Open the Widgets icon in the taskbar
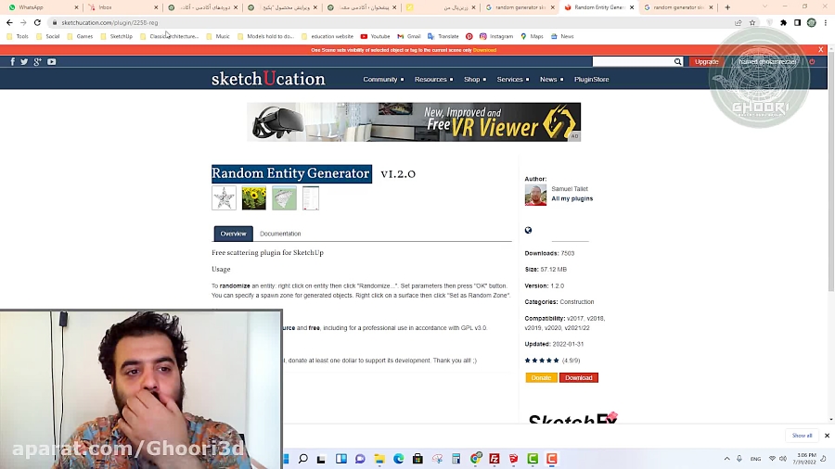The width and height of the screenshot is (835, 469). tap(341, 459)
